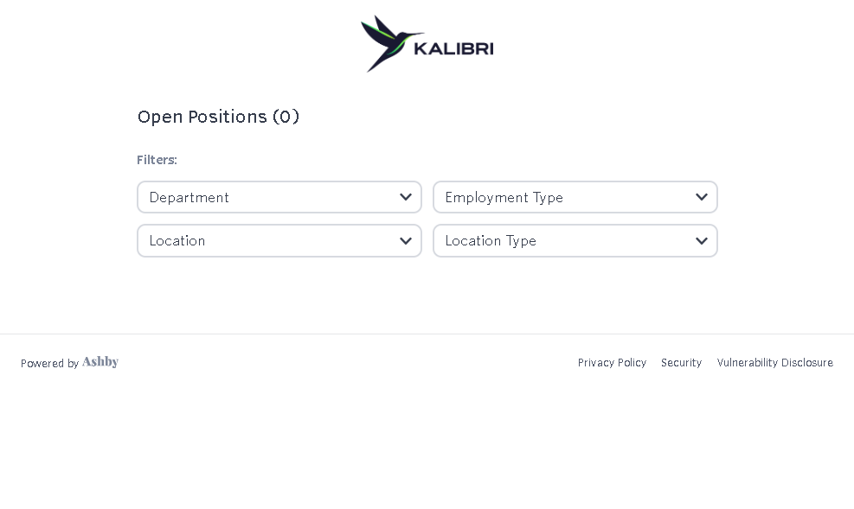
Task: Click the "Filters:" label
Action: 157,160
